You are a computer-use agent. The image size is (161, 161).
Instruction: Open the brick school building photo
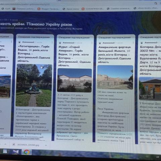[x=150, y=89]
